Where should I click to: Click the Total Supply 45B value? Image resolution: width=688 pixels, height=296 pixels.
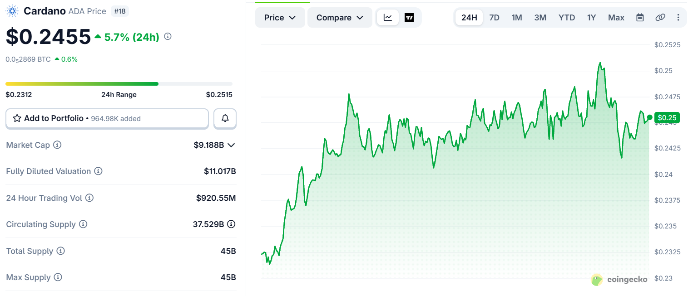click(x=228, y=251)
